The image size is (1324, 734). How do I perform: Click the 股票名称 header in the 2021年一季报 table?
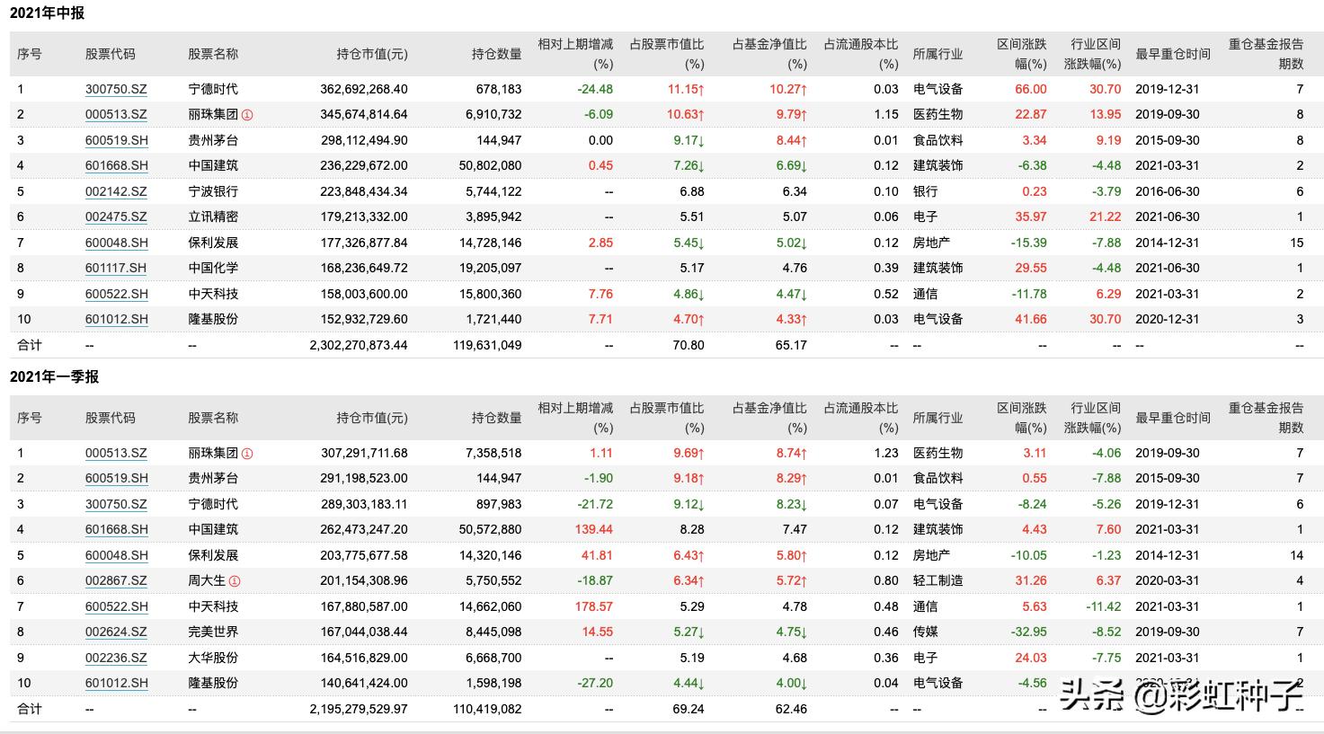[x=213, y=418]
